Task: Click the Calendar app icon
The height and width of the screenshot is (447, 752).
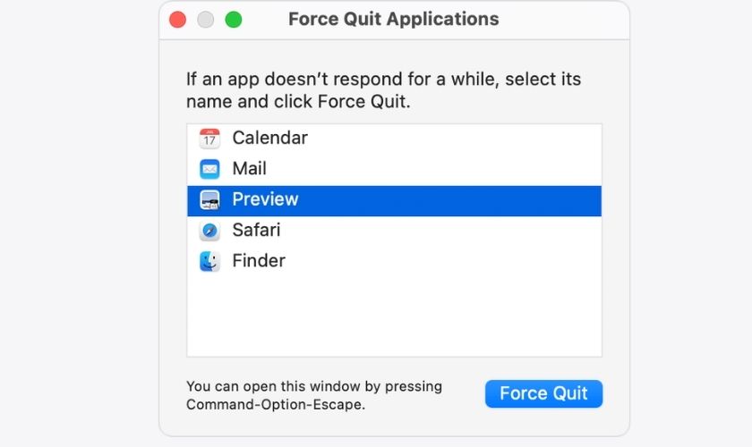Action: point(209,139)
